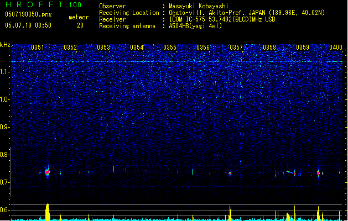The width and height of the screenshot is (348, 221).
Task: Click the 0358 time marker
Action: pyautogui.click(x=269, y=48)
